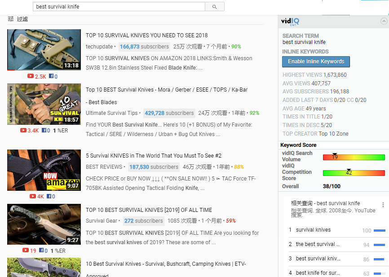Click the 1 %ER label under 18:57 video

tap(61, 131)
